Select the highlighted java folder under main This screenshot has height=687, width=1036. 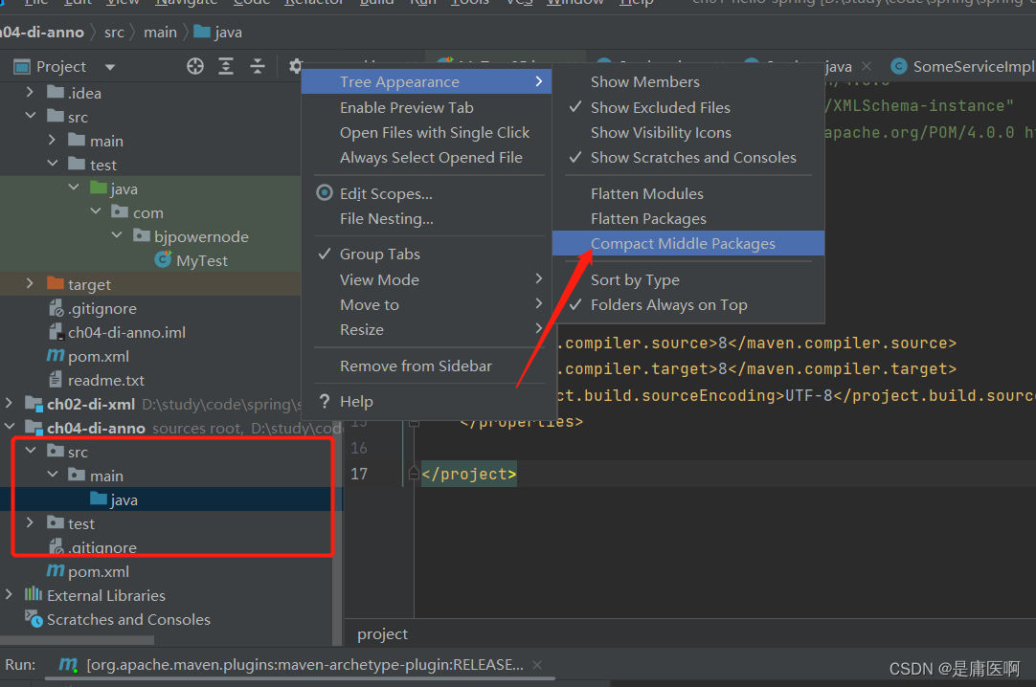click(171, 499)
